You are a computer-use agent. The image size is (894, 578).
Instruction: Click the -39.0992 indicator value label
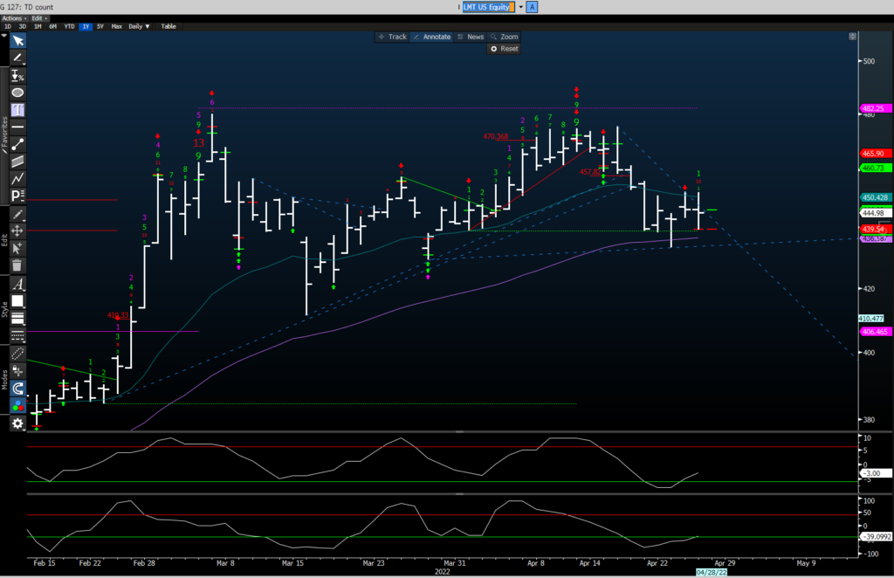tap(877, 537)
